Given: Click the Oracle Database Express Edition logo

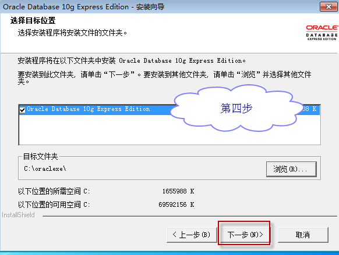Looking at the screenshot, I should pos(322,33).
